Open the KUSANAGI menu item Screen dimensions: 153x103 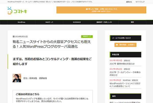(77, 22)
